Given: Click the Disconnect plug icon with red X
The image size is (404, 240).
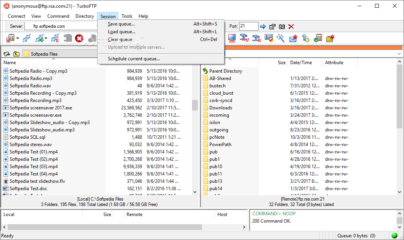Looking at the screenshot, I should point(55,39).
